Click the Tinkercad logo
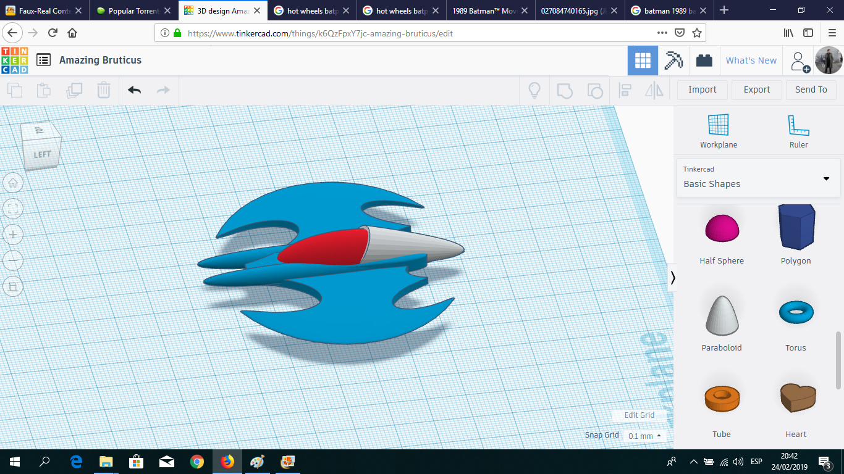 click(x=15, y=60)
